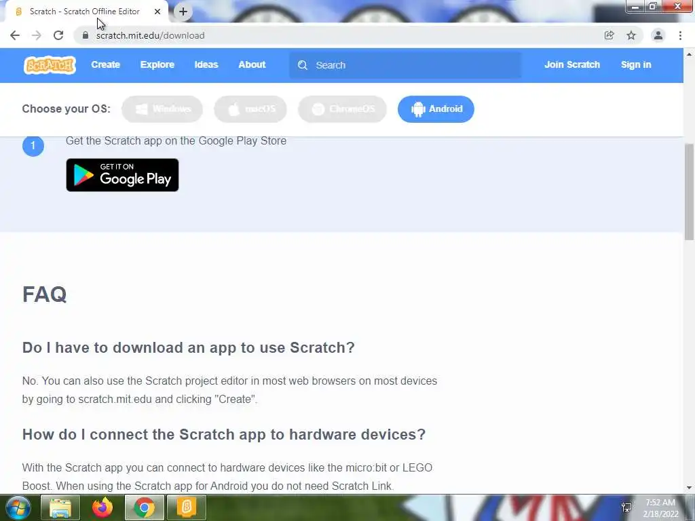Click the magnifier icon in the search box
This screenshot has height=521, width=695.
pos(303,65)
